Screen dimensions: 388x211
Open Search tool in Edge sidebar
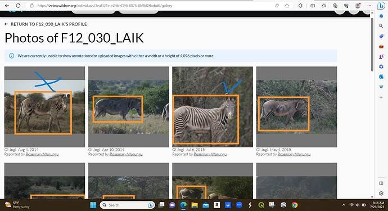381,26
